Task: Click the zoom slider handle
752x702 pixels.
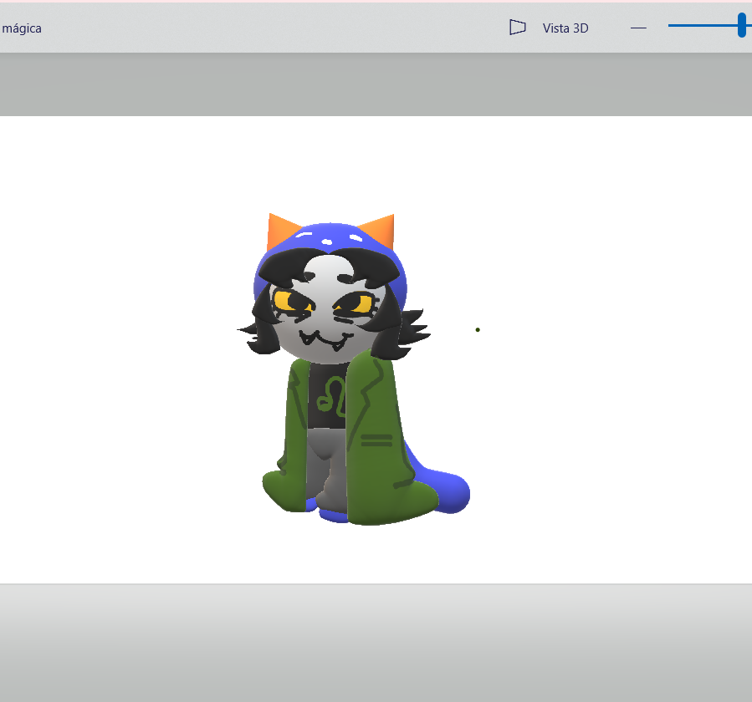Action: pos(741,25)
